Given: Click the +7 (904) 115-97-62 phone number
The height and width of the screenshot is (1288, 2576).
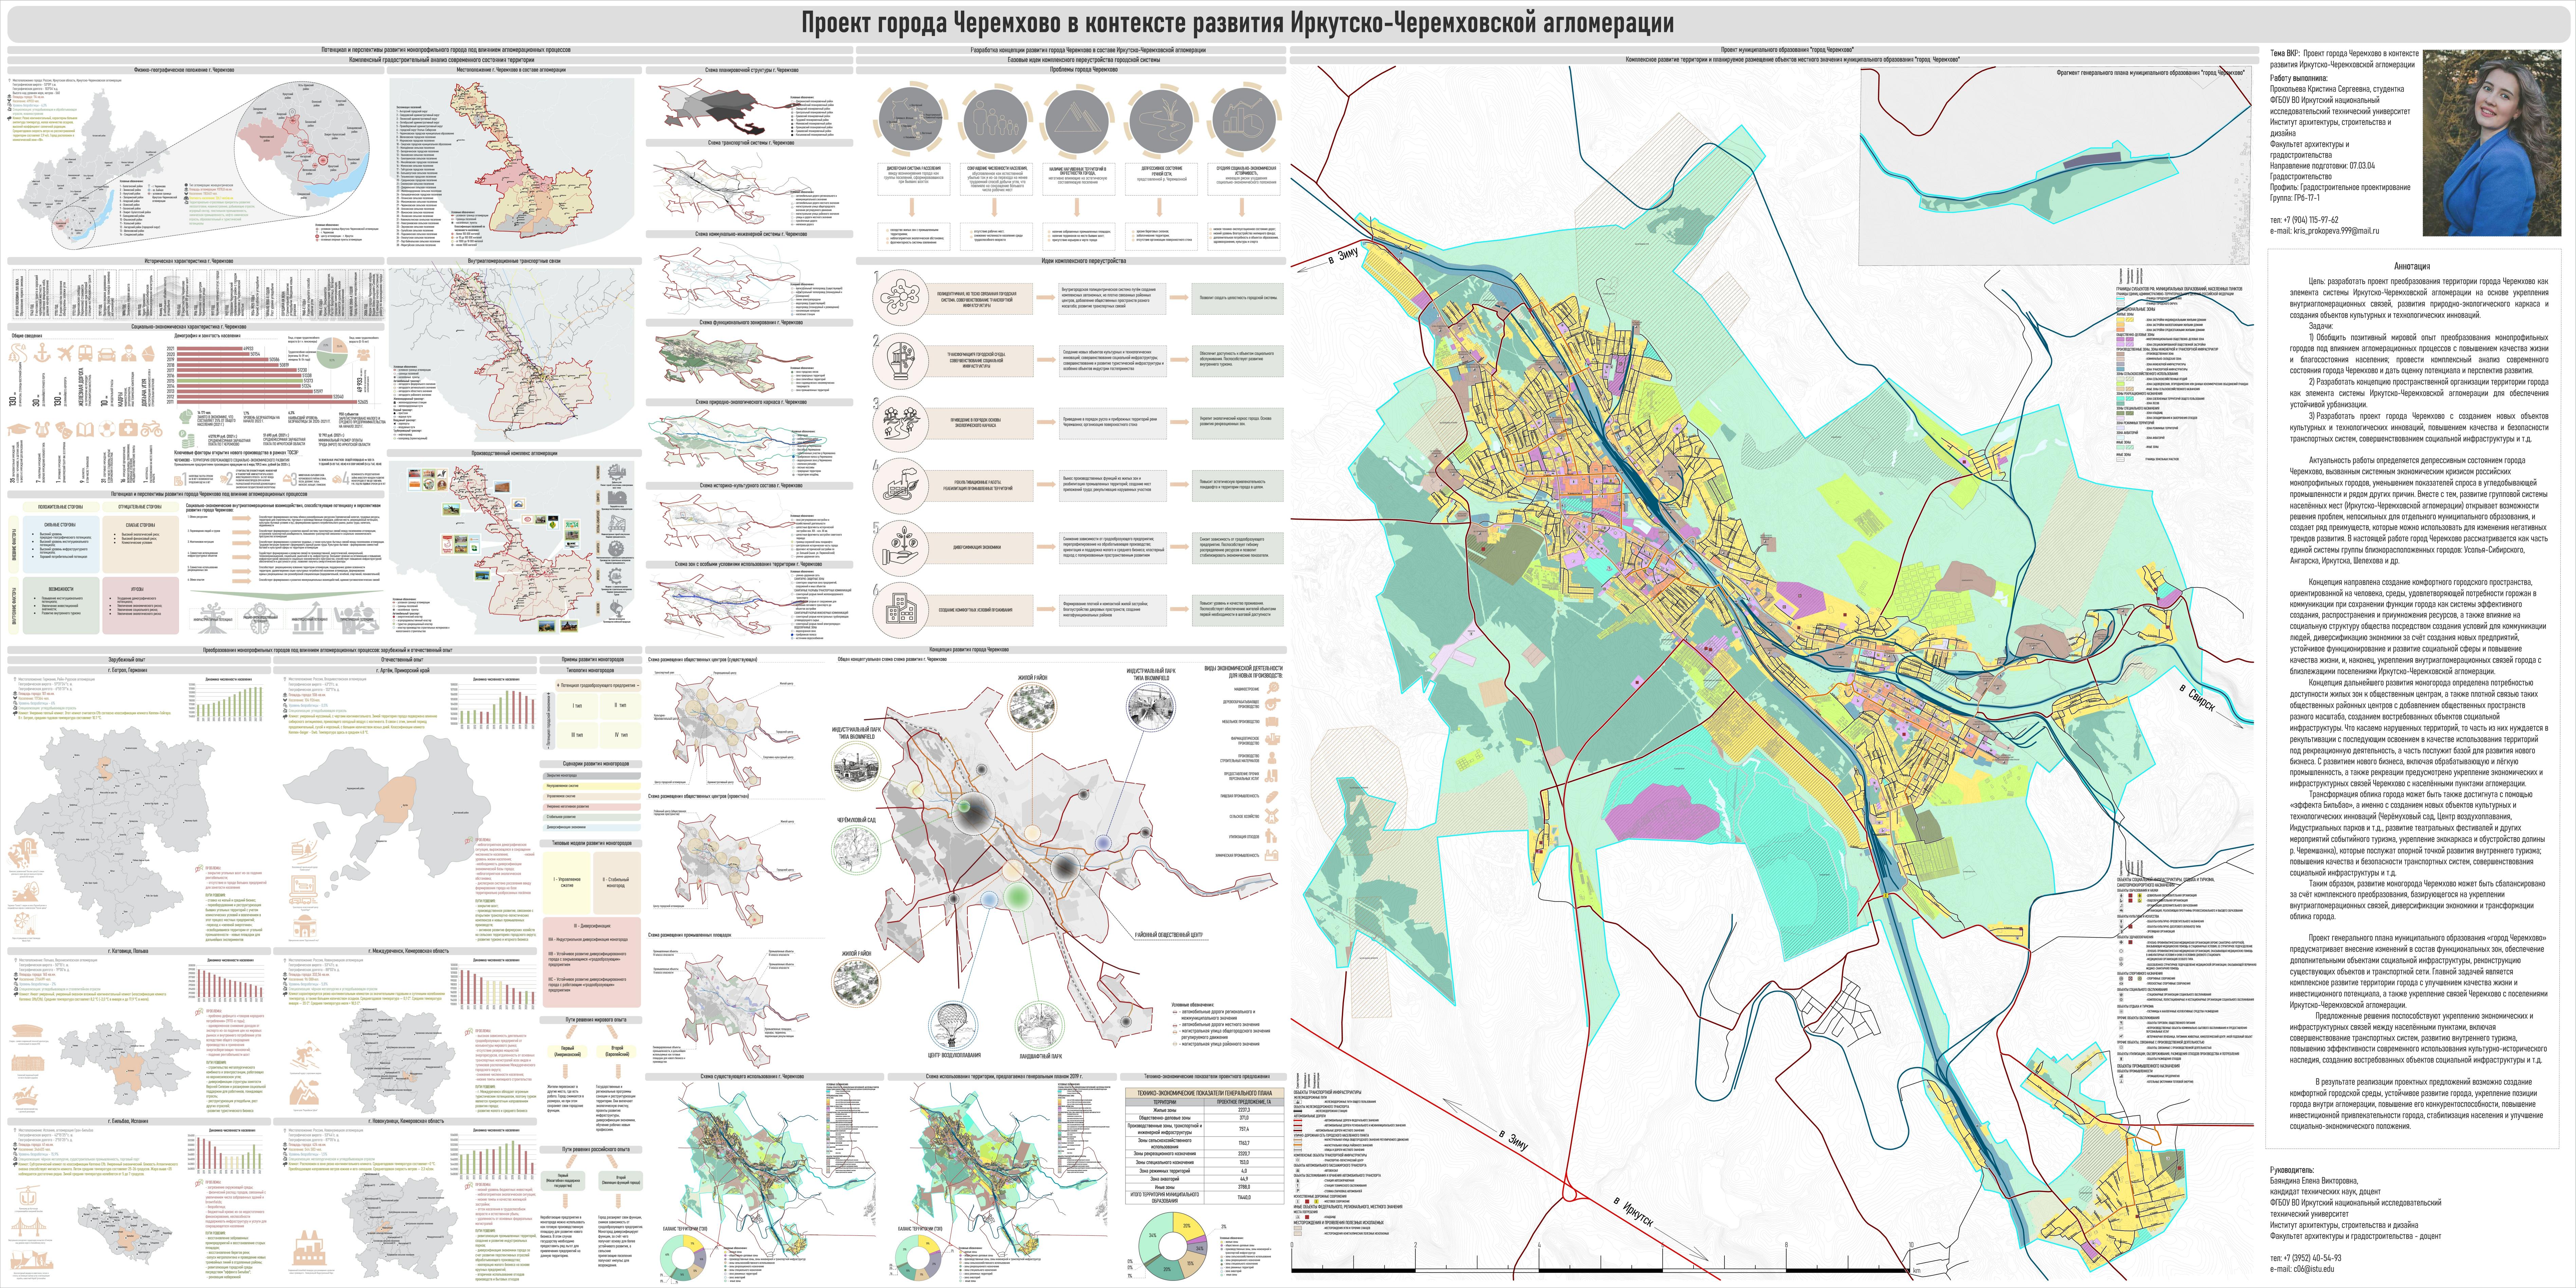Looking at the screenshot, I should tap(2311, 220).
